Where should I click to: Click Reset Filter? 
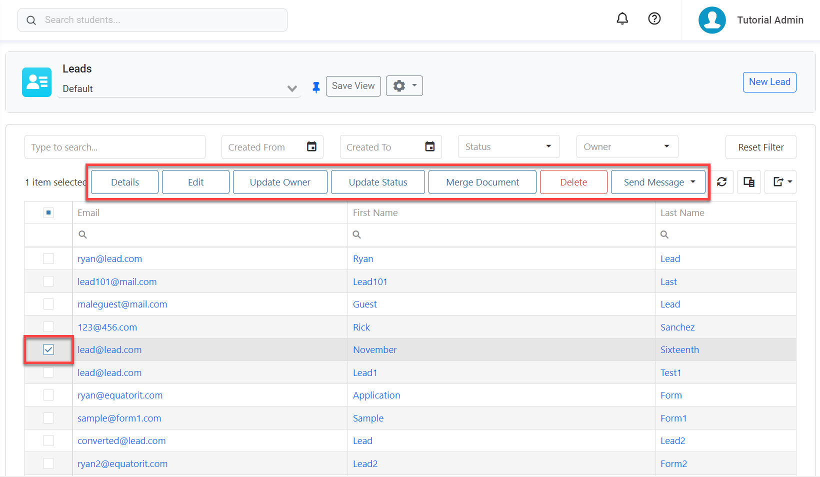(760, 147)
